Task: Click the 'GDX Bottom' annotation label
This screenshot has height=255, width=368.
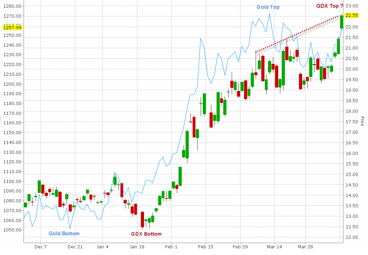Action: pos(146,234)
